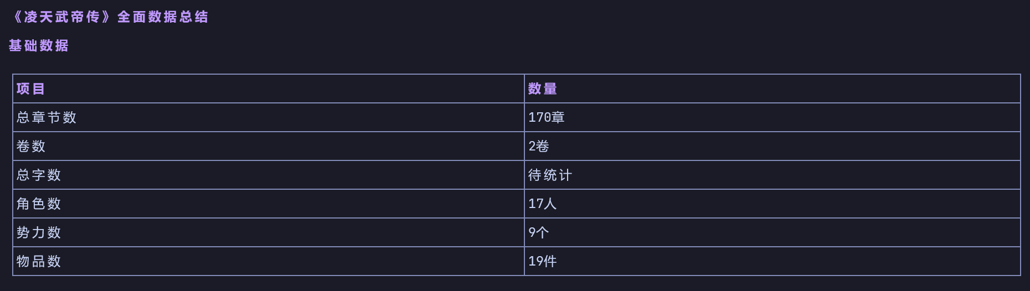Viewport: 1030px width, 291px height.
Task: Click empty space right of 物品数 label
Action: tap(291, 261)
